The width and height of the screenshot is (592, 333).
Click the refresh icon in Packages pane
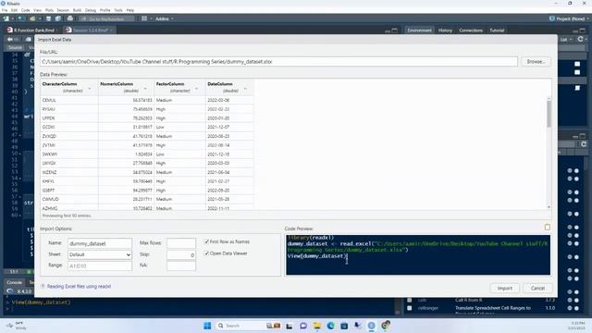(x=584, y=144)
